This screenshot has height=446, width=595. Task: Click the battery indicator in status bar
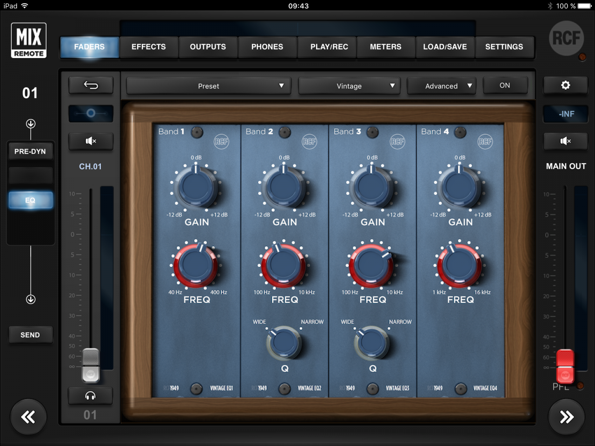click(584, 6)
